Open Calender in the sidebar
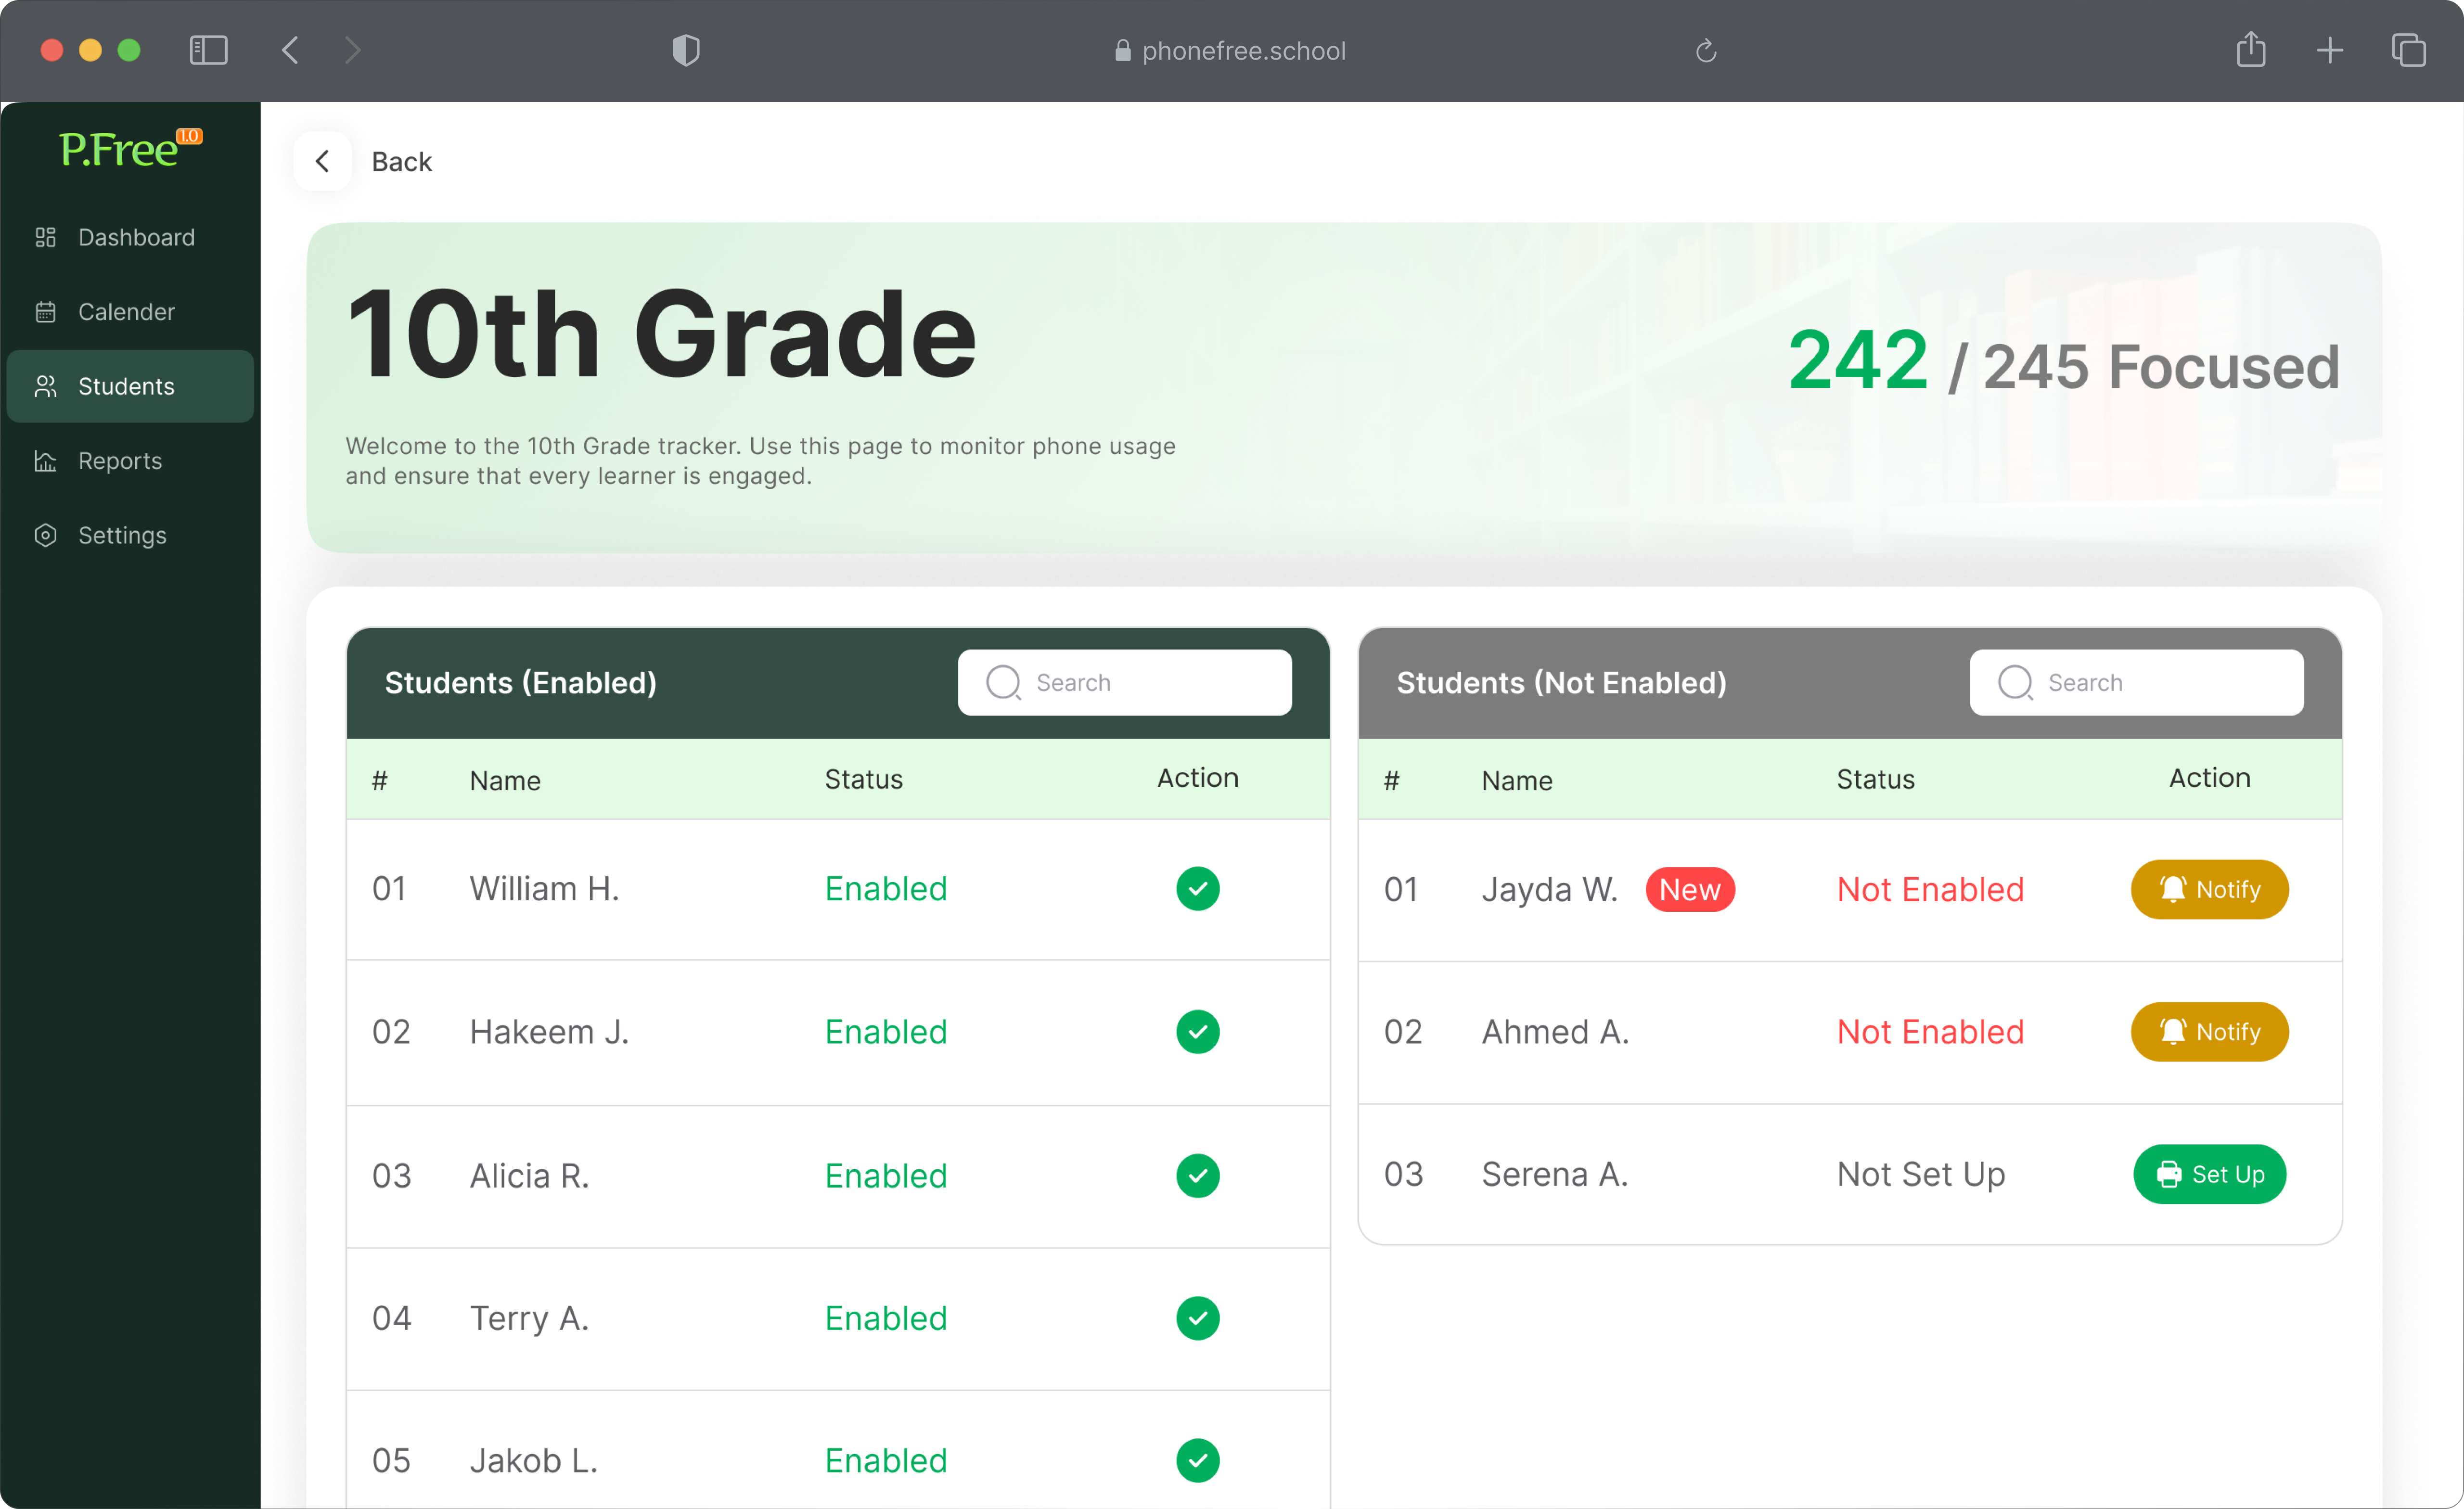 coord(126,311)
